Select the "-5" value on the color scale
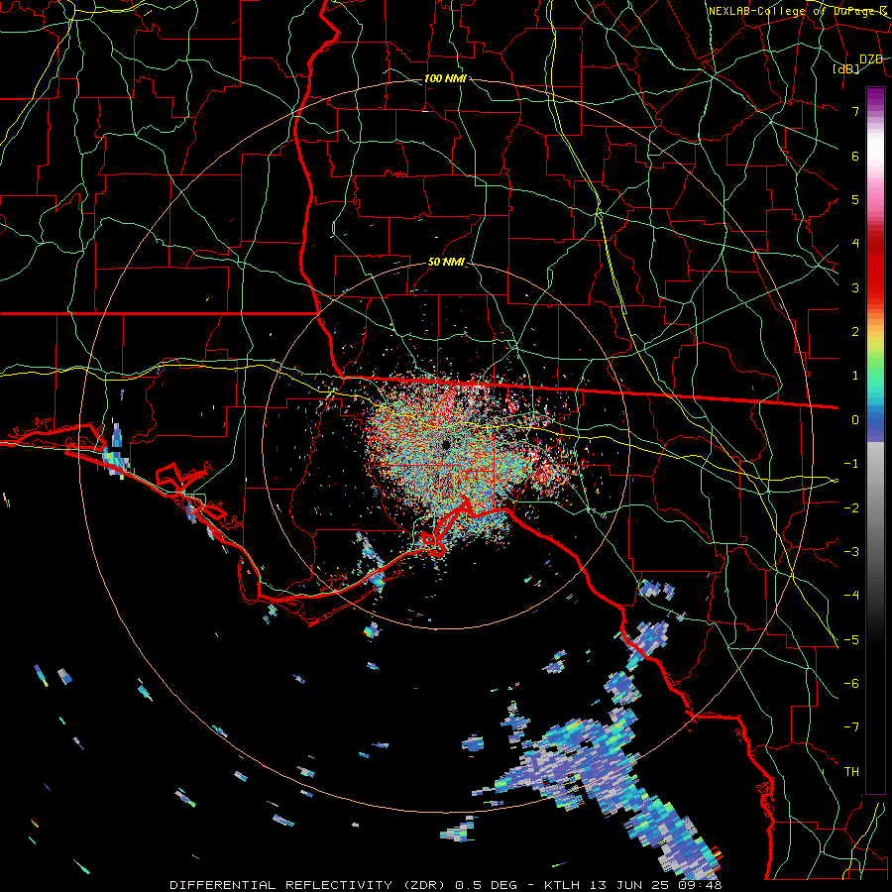The image size is (892, 892). point(851,640)
